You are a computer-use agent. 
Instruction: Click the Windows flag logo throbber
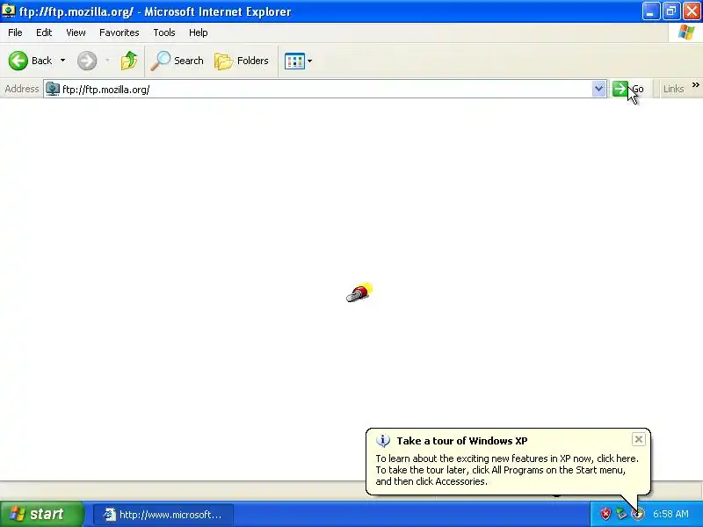pos(686,32)
